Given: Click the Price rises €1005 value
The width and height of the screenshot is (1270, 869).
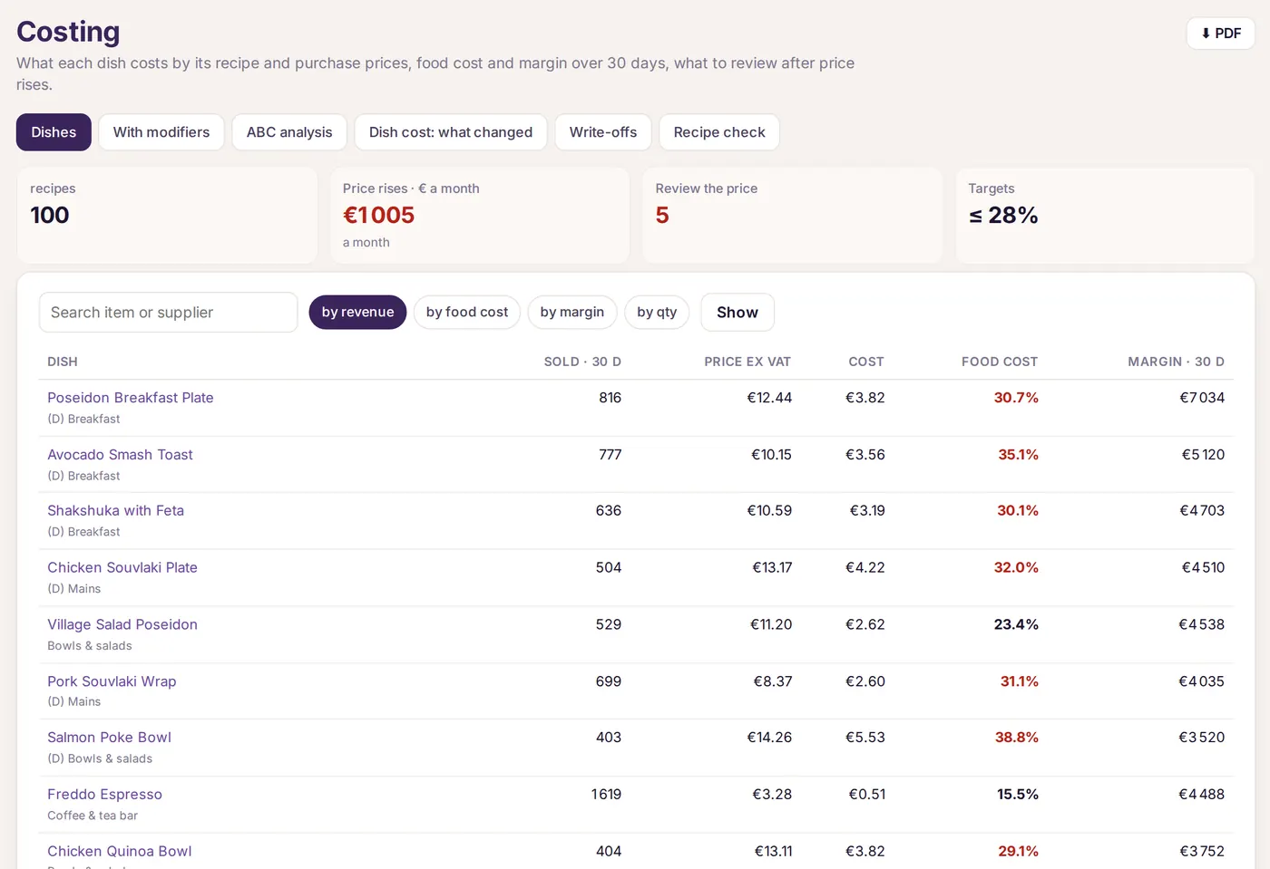Looking at the screenshot, I should click(x=378, y=216).
